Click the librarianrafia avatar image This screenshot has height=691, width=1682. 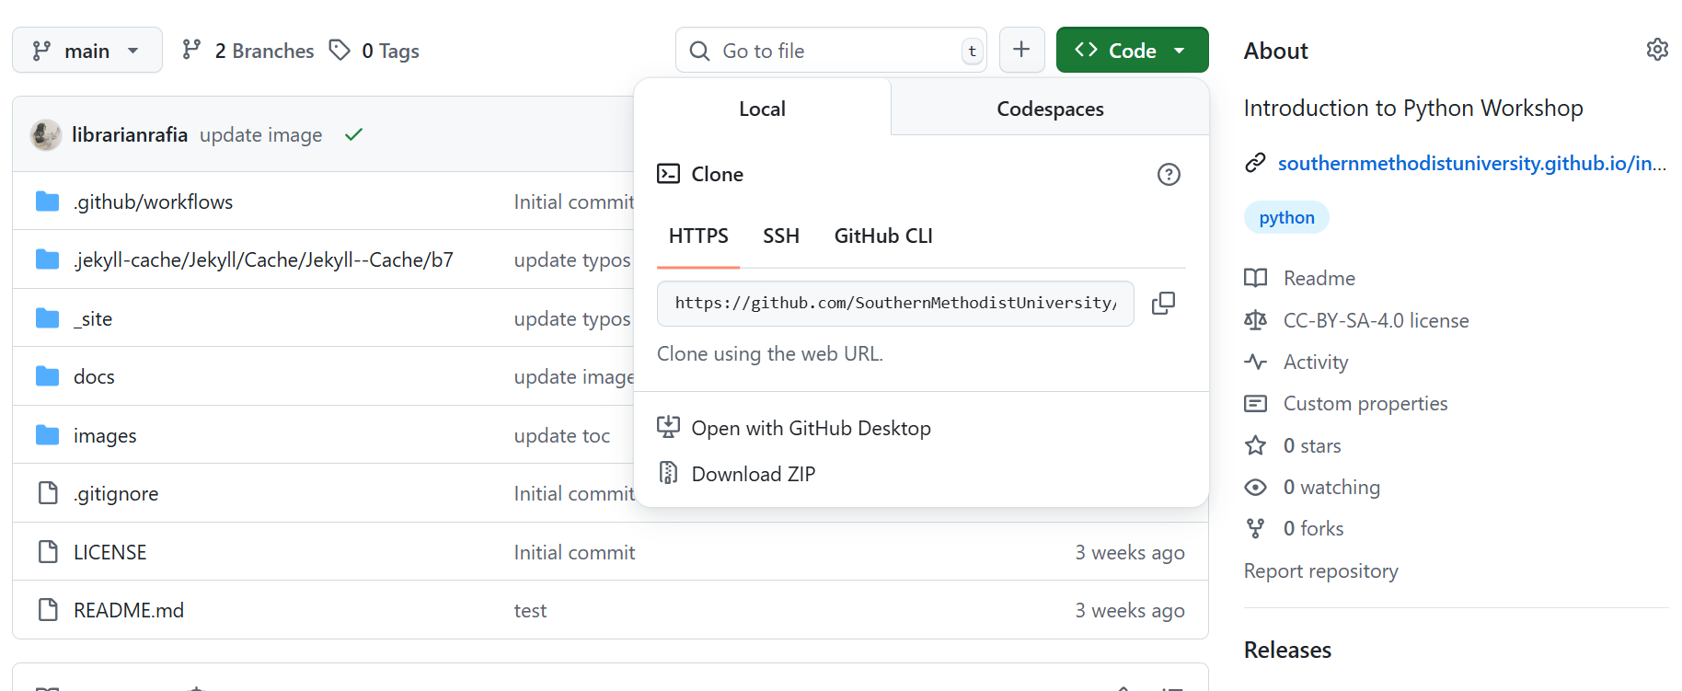(46, 134)
